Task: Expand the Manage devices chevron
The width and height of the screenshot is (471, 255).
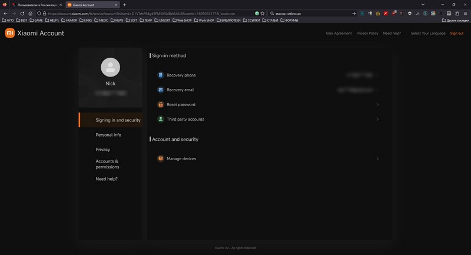Action: (377, 158)
